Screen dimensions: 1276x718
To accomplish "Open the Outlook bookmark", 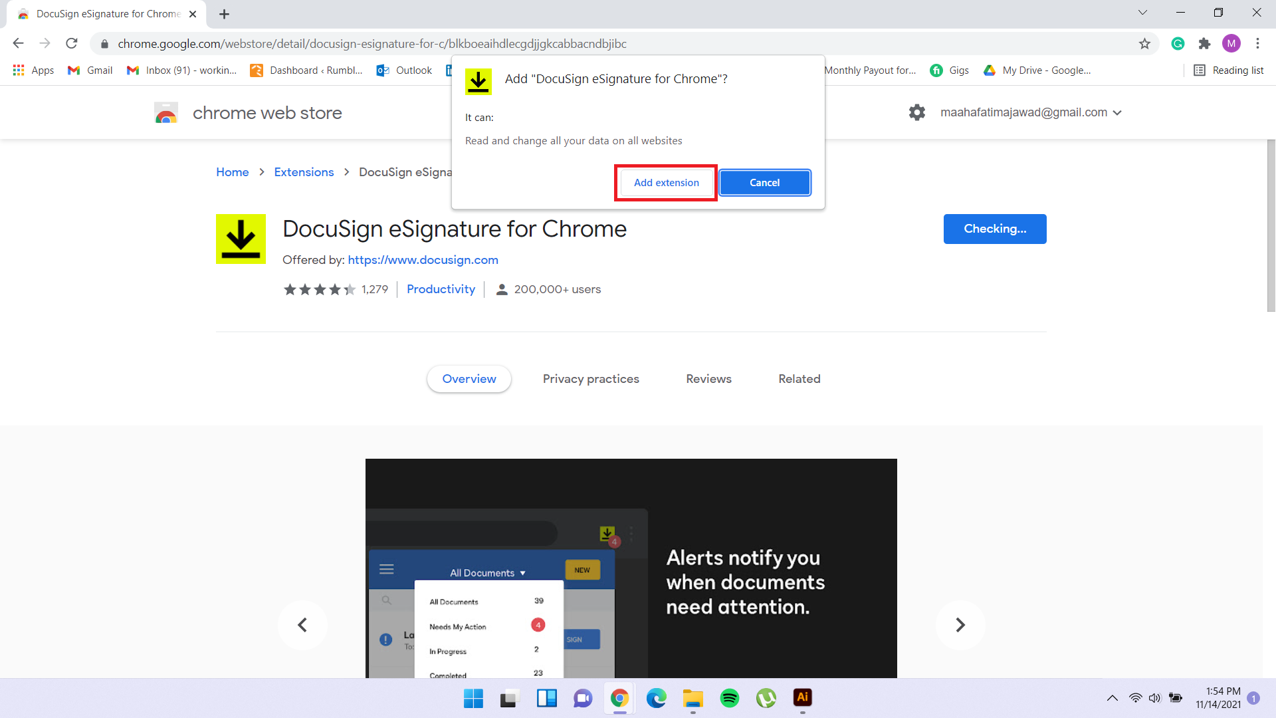I will click(x=404, y=70).
